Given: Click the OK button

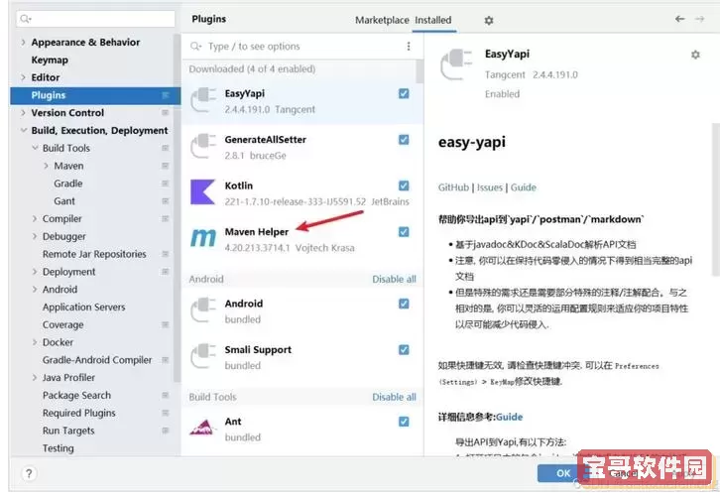Looking at the screenshot, I should coord(563,473).
